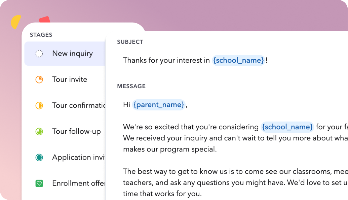Click the green heart Enrollment offer icon
The width and height of the screenshot is (348, 200).
(x=39, y=184)
